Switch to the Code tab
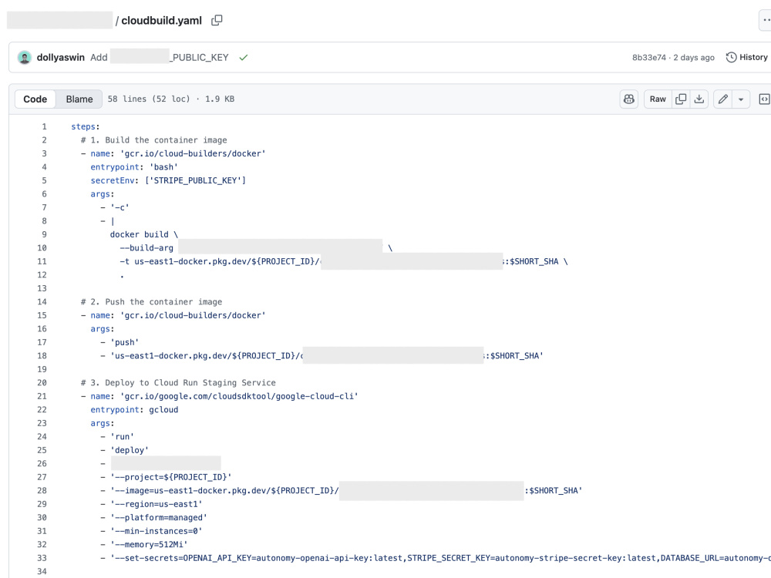771x578 pixels. click(35, 99)
